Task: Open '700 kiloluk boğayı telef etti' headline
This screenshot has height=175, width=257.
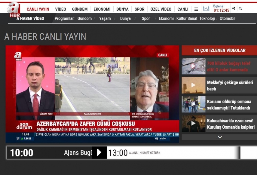Action: pyautogui.click(x=229, y=66)
